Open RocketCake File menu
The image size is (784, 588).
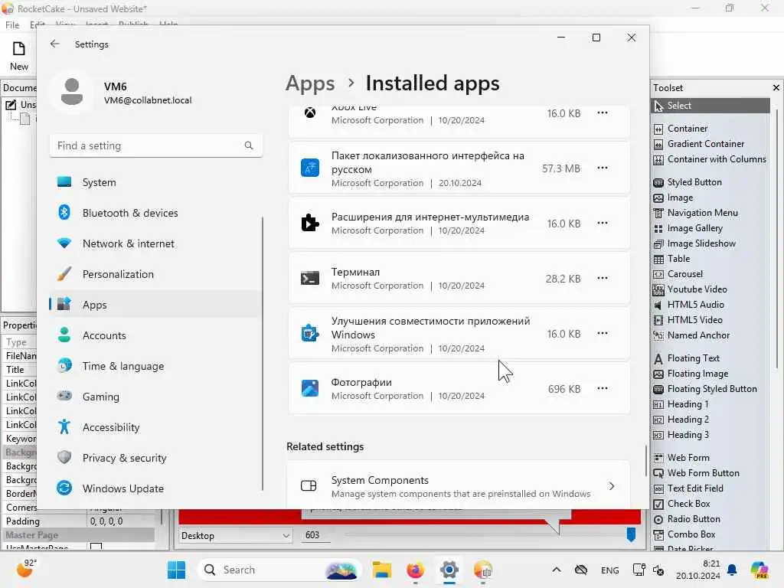(x=12, y=25)
